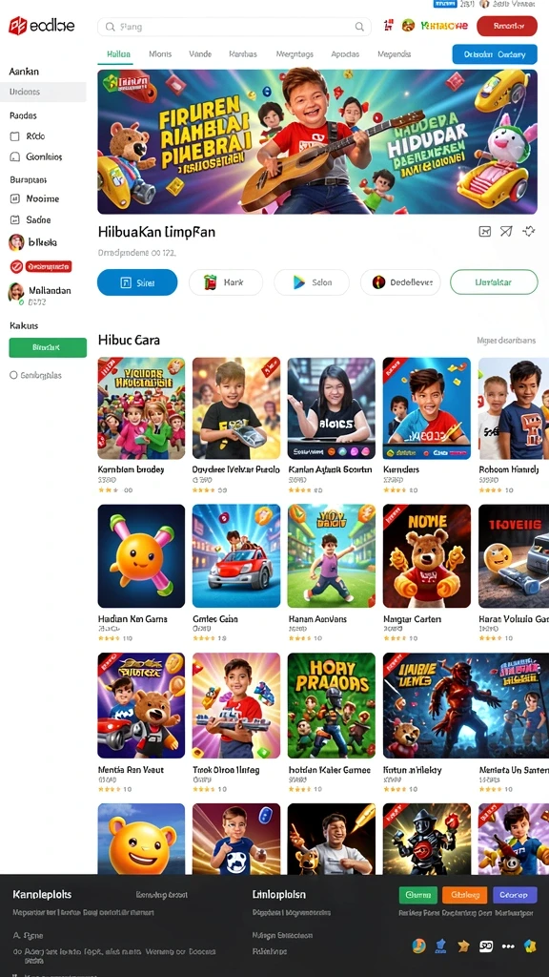549x977 pixels.
Task: Click the Noolme sidebar icon
Action: [15, 198]
